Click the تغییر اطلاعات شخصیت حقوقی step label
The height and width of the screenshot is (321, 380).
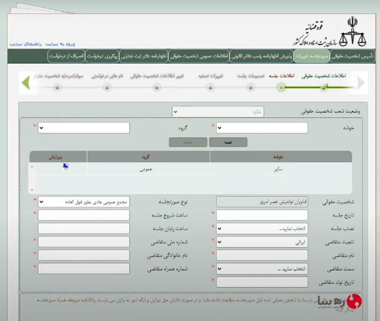pos(157,76)
